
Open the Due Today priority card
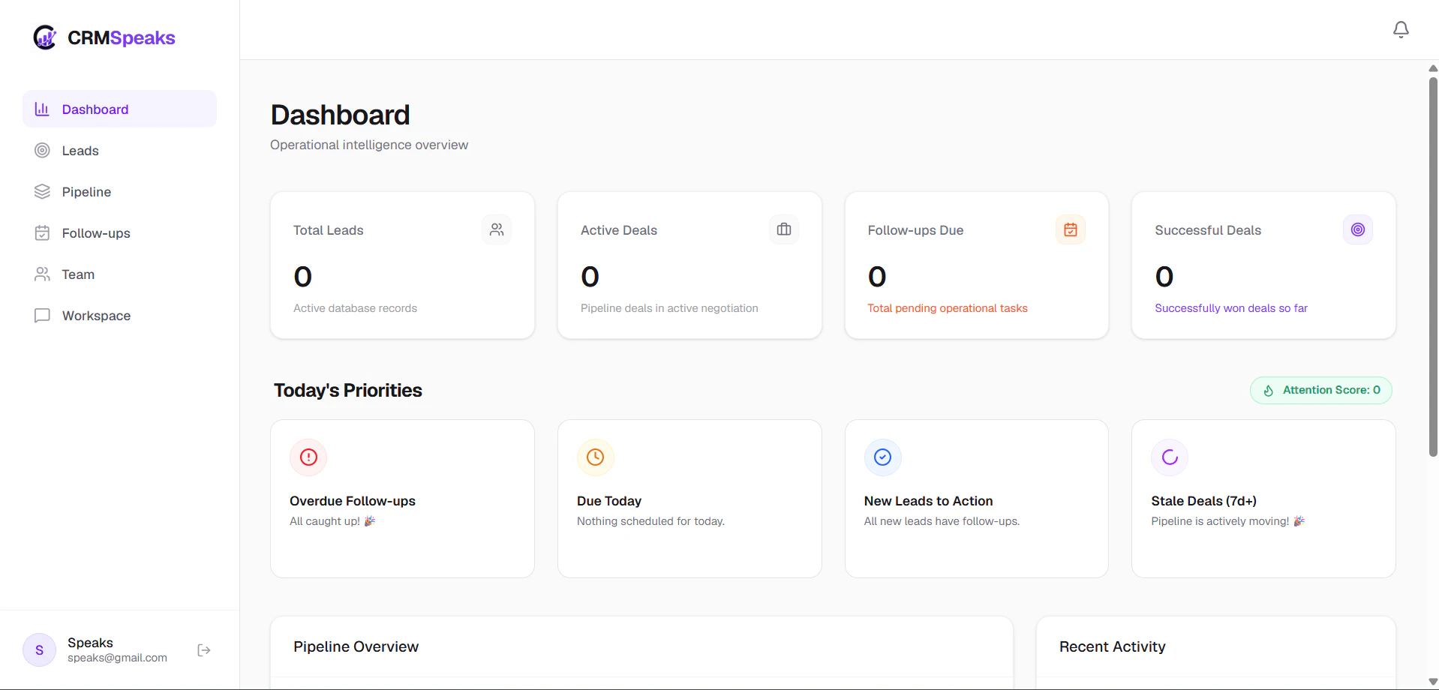point(689,499)
